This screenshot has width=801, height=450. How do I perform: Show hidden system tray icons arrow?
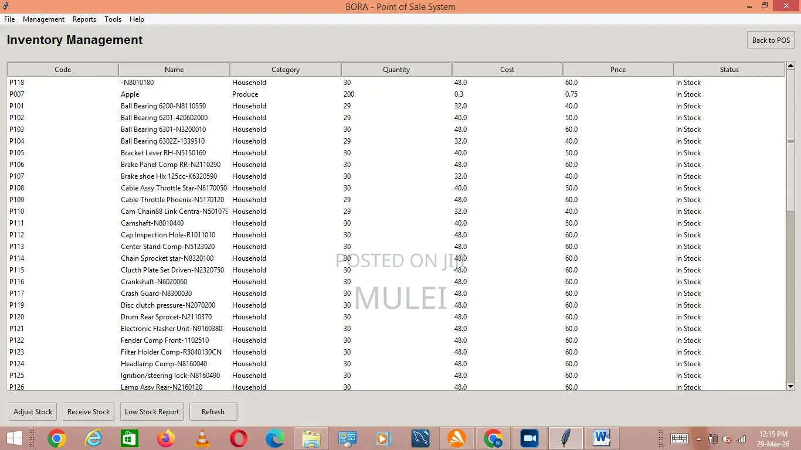(698, 438)
